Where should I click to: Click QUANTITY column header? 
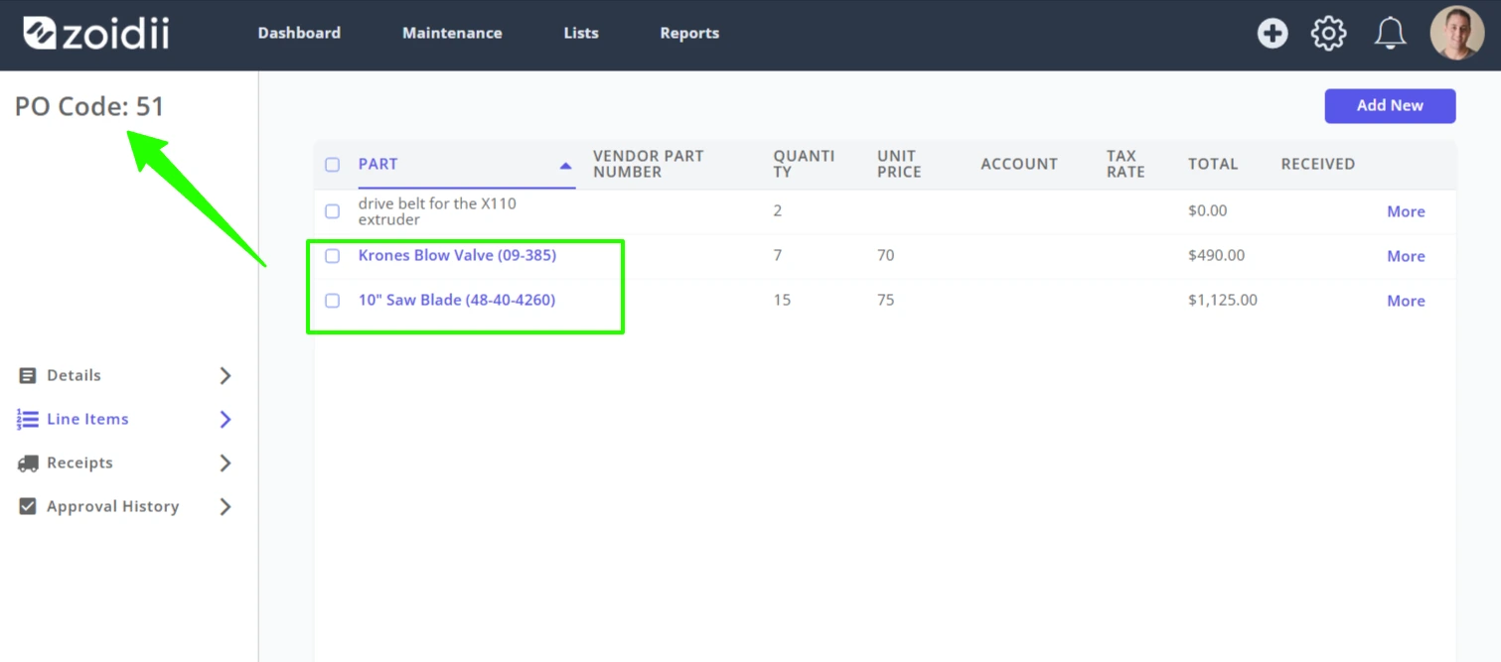[804, 164]
